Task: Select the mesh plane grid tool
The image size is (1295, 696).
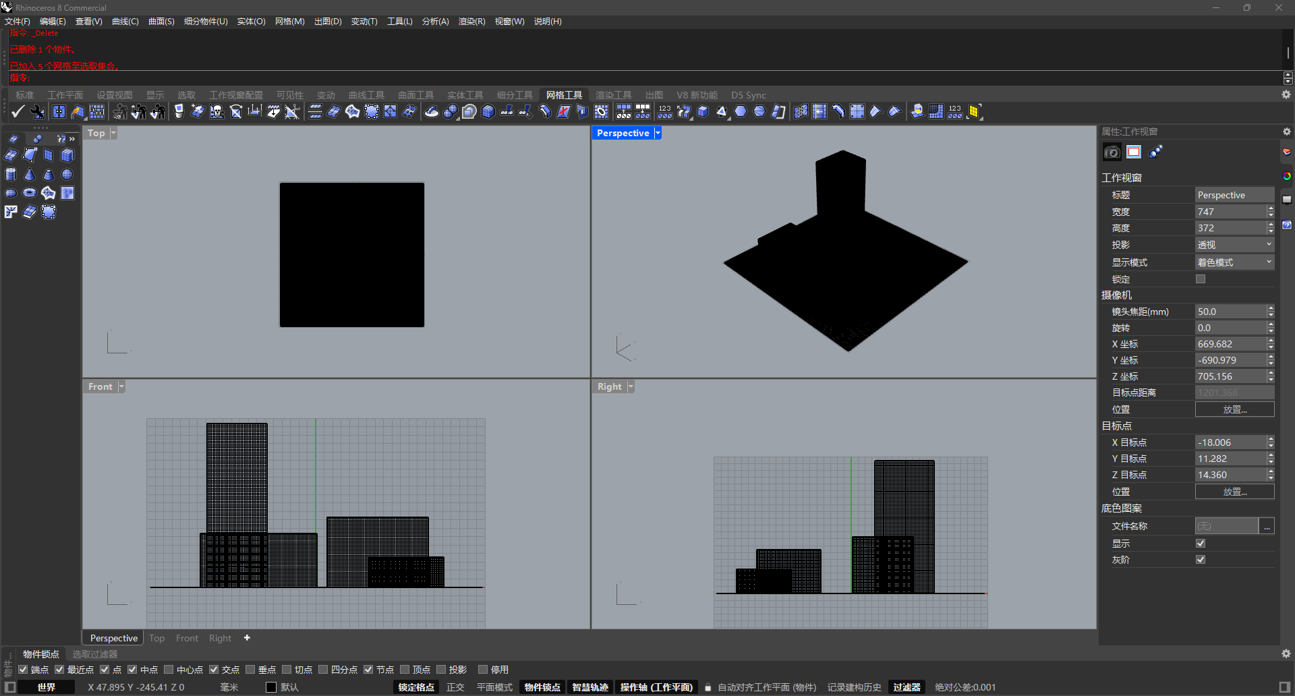Action: [x=49, y=155]
